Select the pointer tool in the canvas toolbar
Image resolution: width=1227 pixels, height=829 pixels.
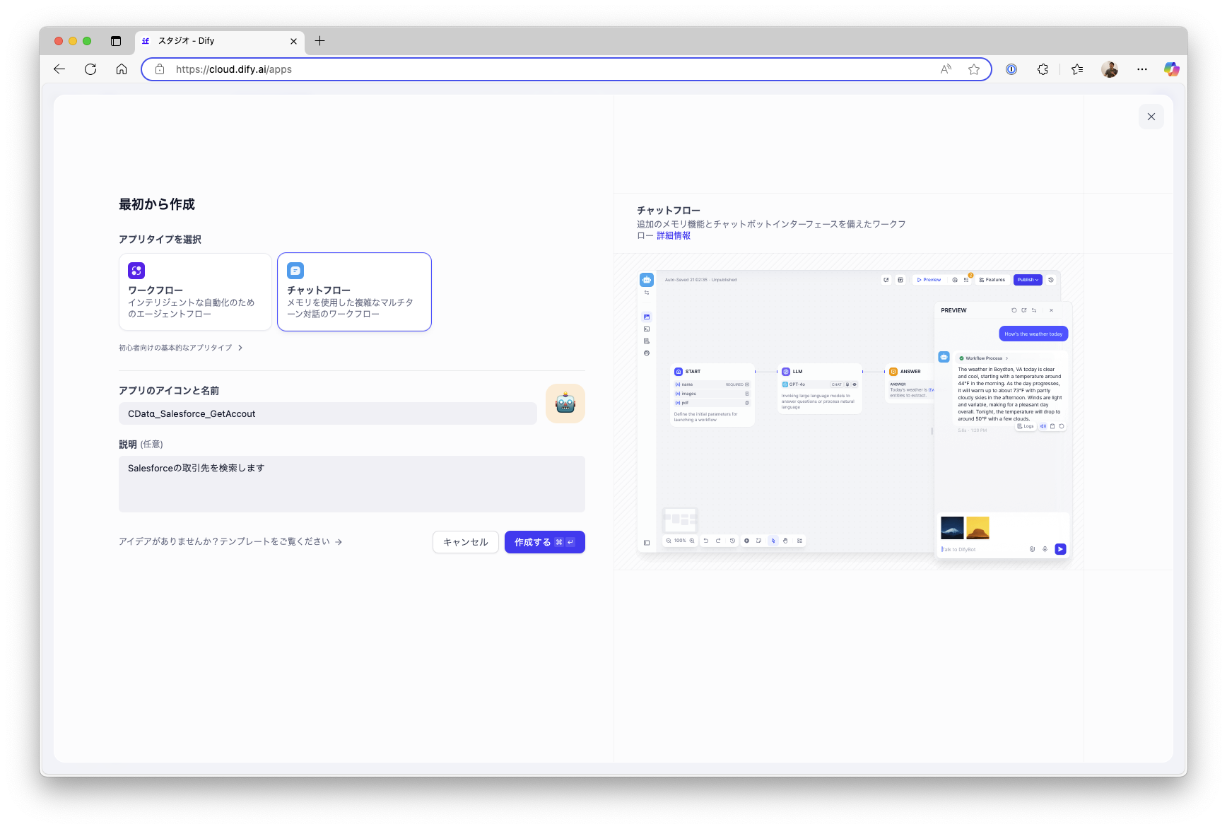773,541
